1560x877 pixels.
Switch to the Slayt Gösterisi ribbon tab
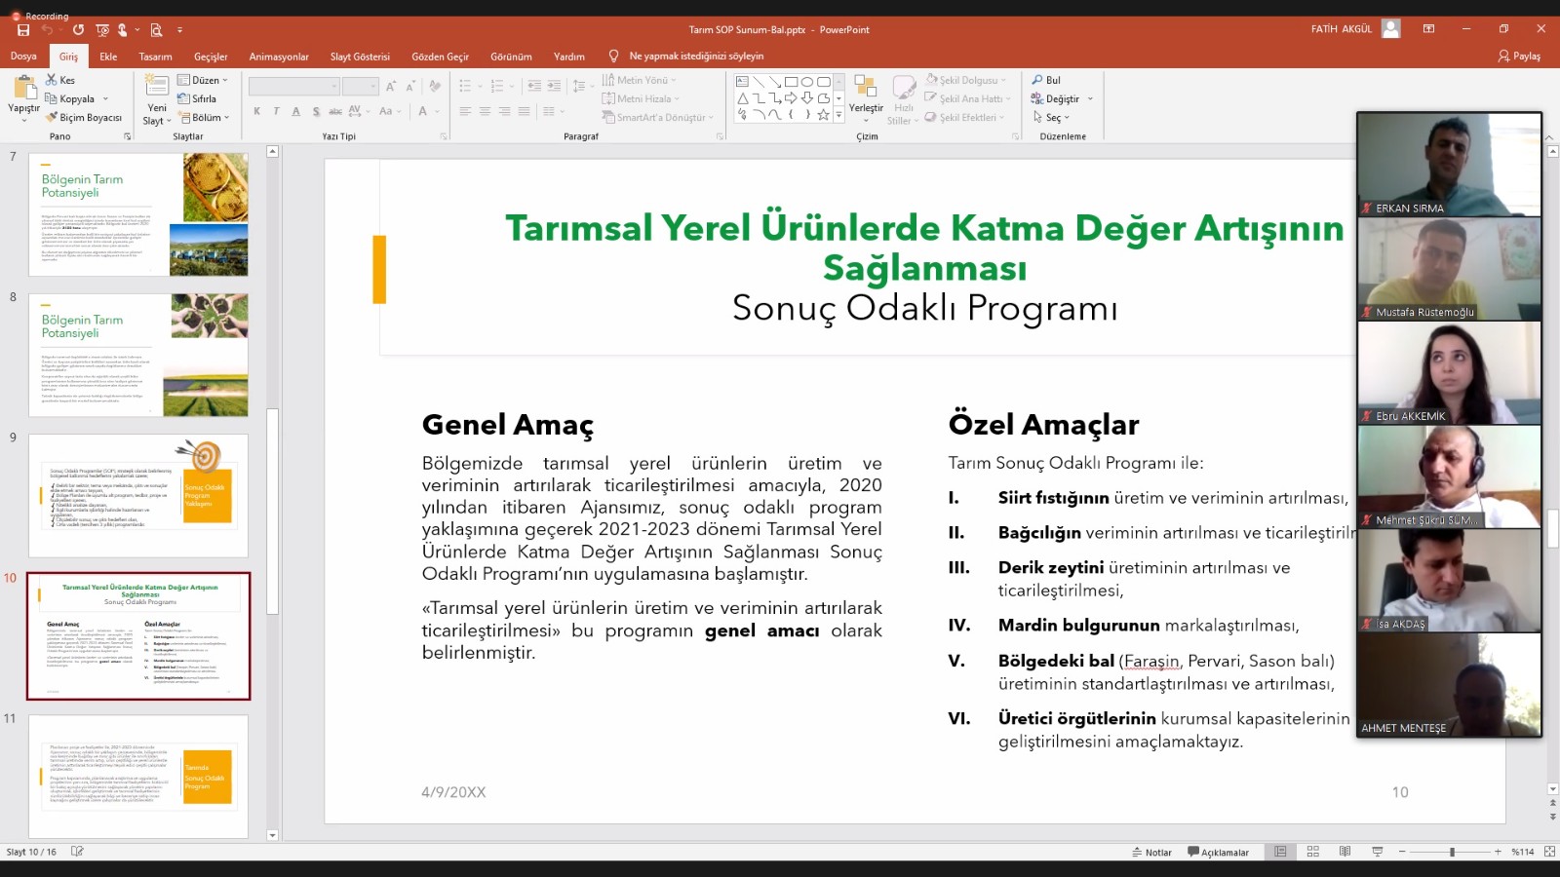pyautogui.click(x=360, y=57)
